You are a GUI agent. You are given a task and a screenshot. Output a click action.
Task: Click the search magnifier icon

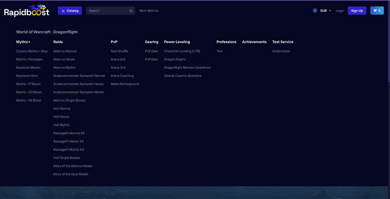tap(131, 11)
